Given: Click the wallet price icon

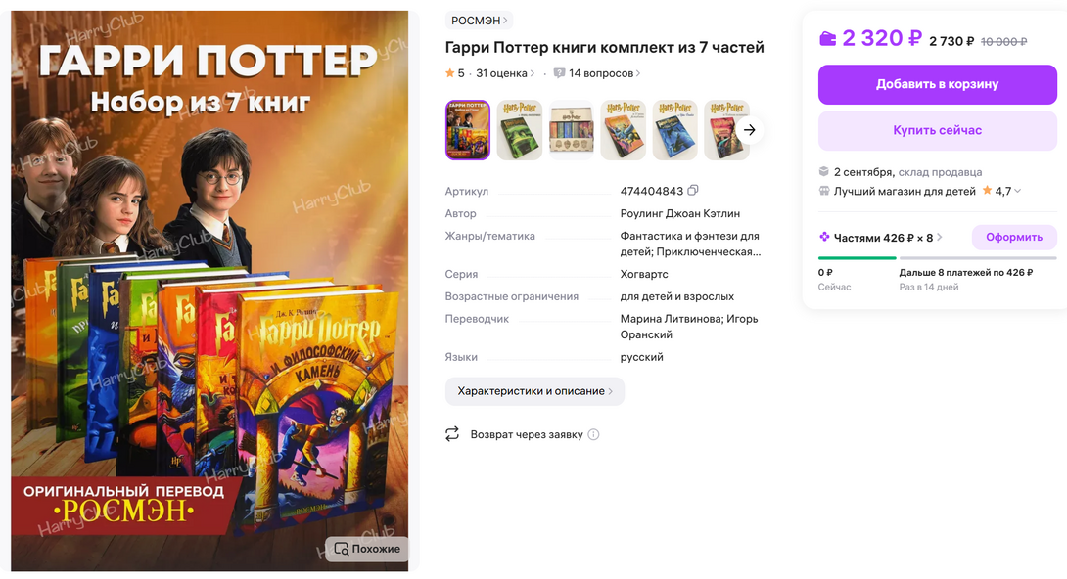Looking at the screenshot, I should tap(827, 39).
